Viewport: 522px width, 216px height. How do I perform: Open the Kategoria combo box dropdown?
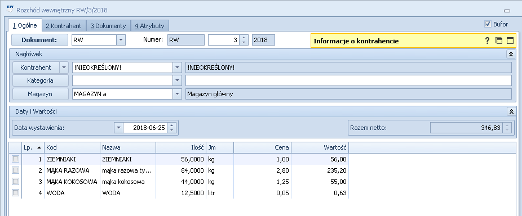(178, 80)
